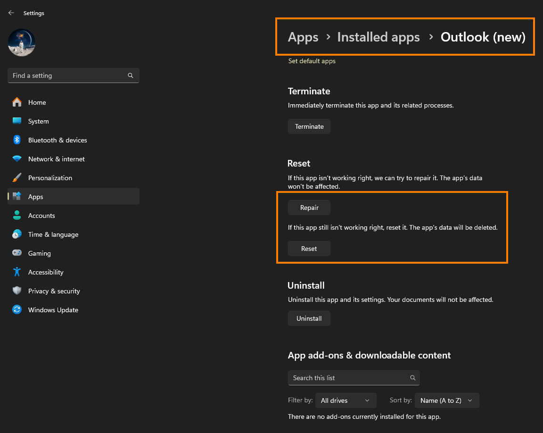Focus the Search this list field
The image size is (543, 433).
(x=354, y=378)
